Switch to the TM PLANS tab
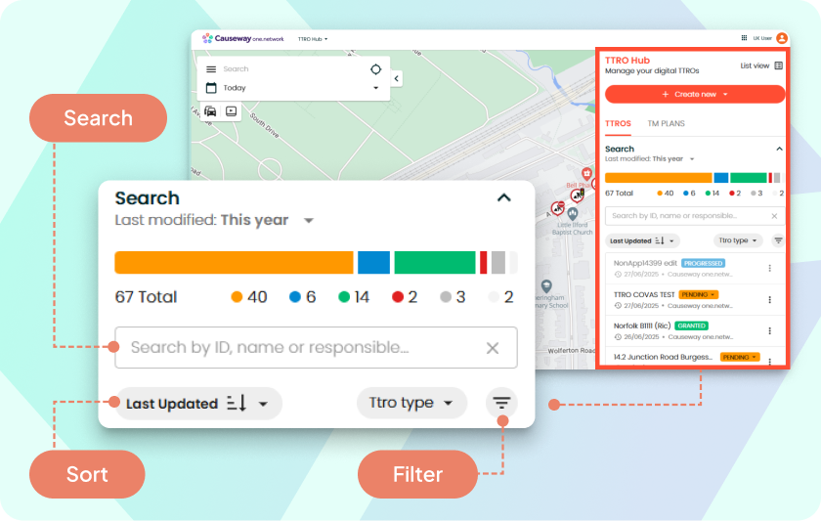The image size is (821, 521). pyautogui.click(x=666, y=123)
